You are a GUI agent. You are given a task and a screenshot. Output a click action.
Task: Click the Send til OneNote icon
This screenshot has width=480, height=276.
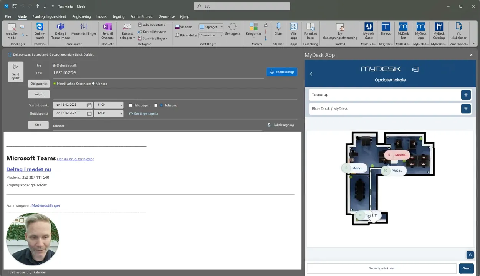[x=108, y=31]
